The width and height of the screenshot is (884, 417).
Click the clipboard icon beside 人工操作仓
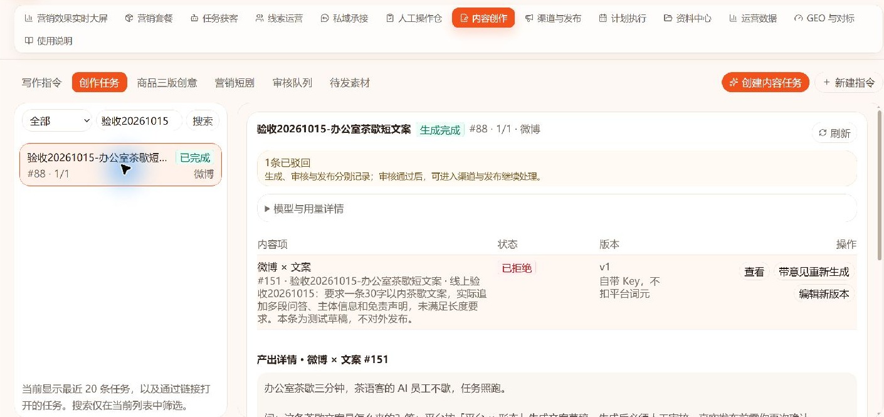(x=390, y=18)
